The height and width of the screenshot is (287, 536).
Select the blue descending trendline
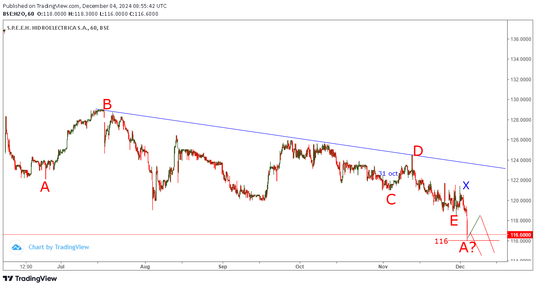pos(288,137)
